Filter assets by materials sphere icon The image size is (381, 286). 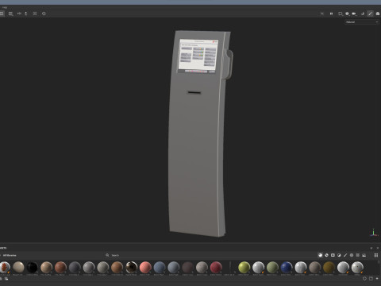320,255
